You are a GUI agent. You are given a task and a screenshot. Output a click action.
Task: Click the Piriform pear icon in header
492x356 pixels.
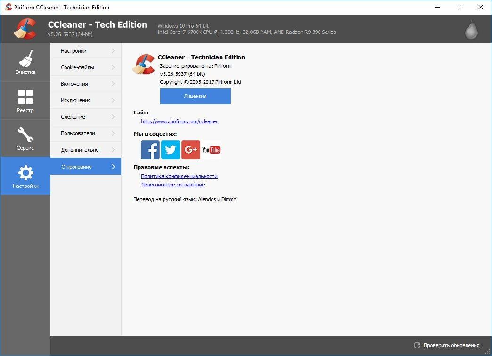pyautogui.click(x=471, y=30)
